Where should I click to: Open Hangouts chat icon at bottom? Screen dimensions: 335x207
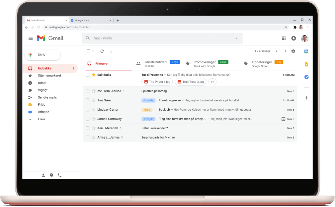tap(51, 175)
